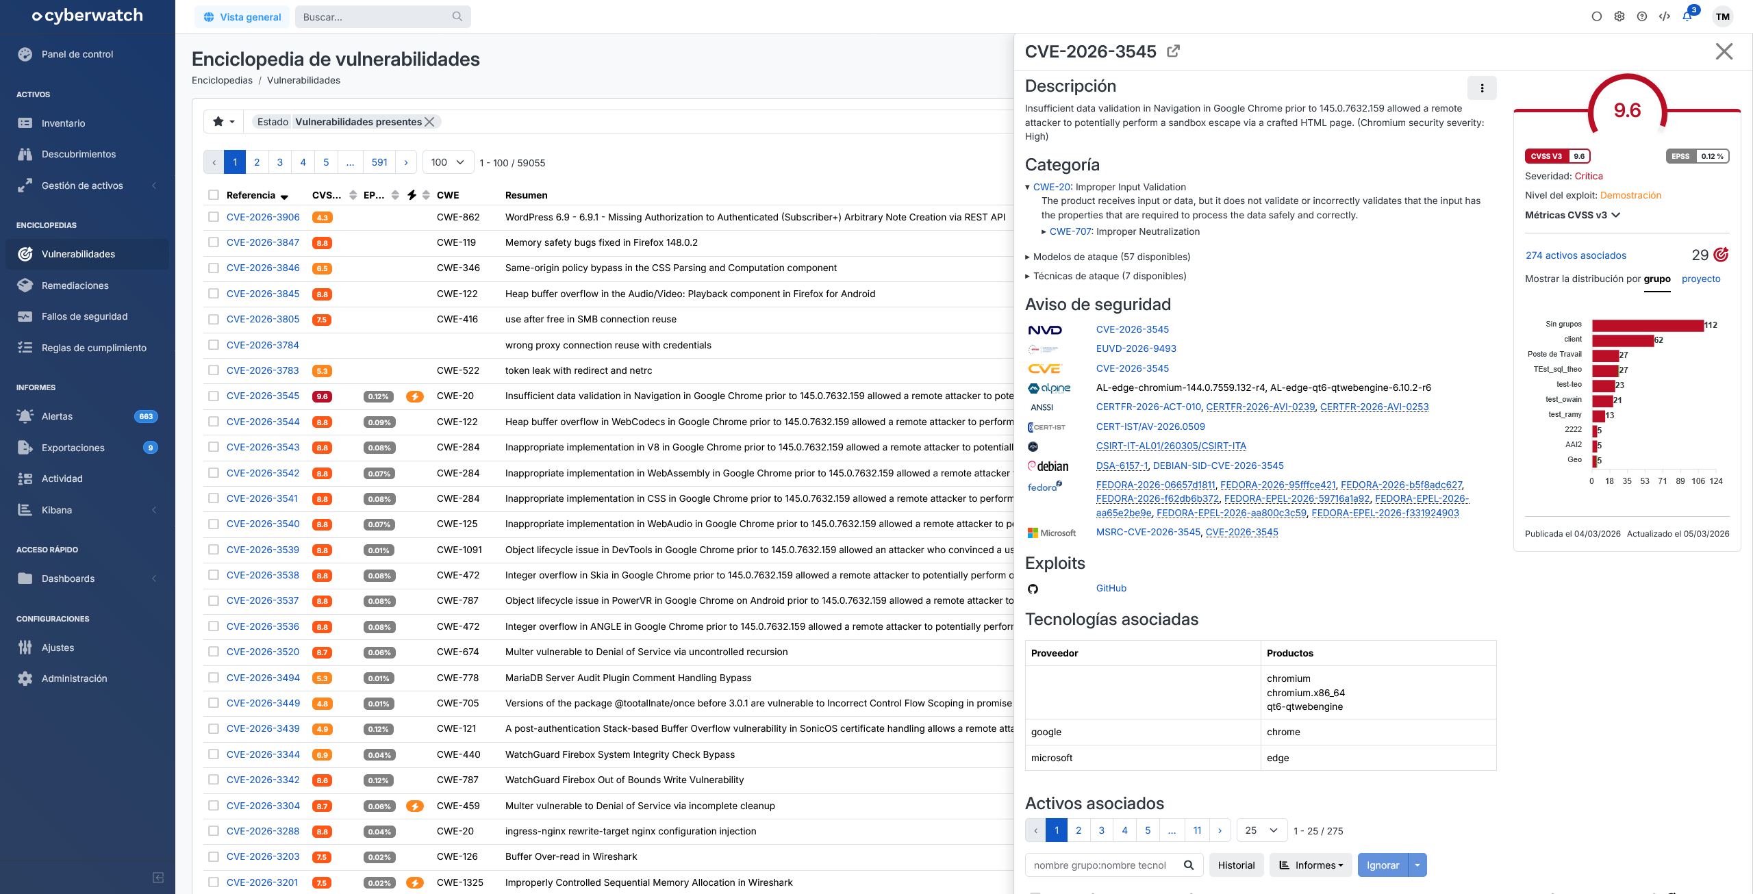Tick the checkbox for CVE-2026-3906
This screenshot has width=1753, height=894.
click(214, 217)
